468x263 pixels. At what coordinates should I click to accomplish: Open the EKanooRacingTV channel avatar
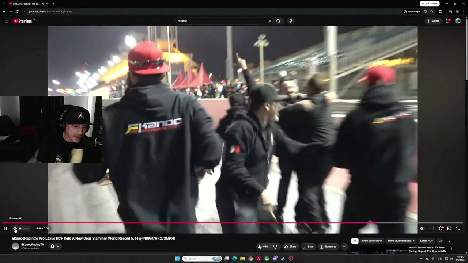pos(15,246)
